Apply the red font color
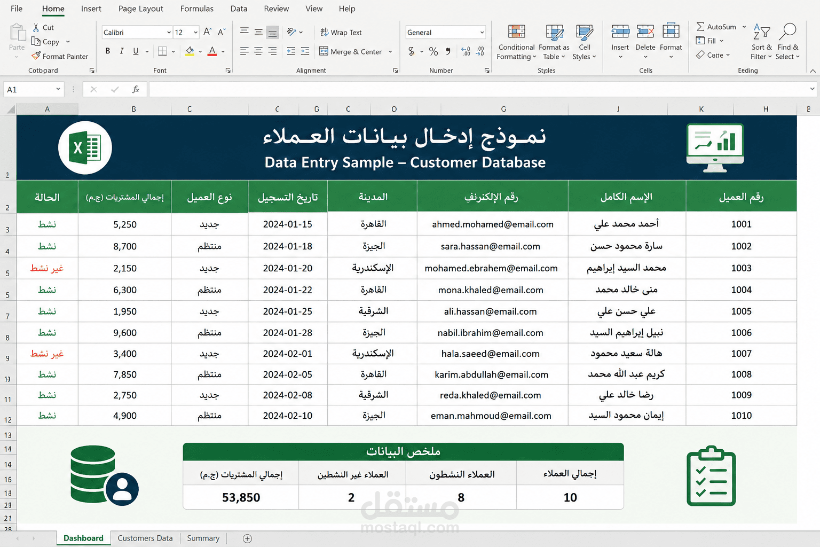The width and height of the screenshot is (820, 547). coord(212,51)
